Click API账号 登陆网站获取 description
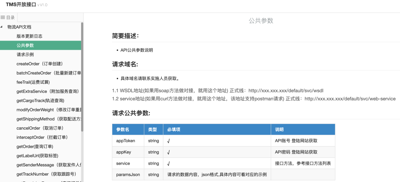Screen dimensions: 400x182 point(296,141)
